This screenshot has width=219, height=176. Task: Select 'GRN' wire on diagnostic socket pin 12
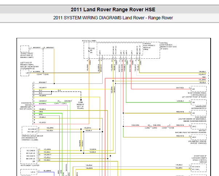[41, 112]
